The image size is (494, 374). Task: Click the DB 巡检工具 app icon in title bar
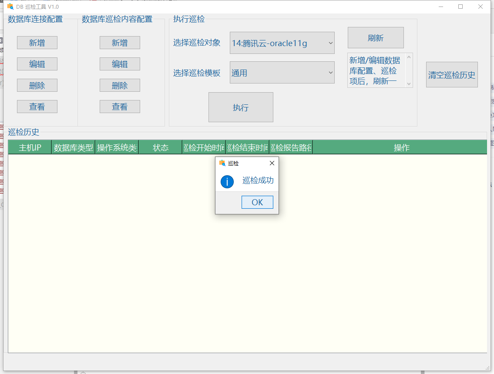tap(10, 7)
